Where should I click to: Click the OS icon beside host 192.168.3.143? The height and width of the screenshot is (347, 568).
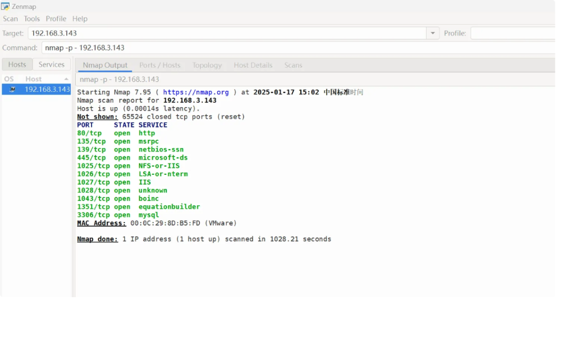[x=12, y=89]
